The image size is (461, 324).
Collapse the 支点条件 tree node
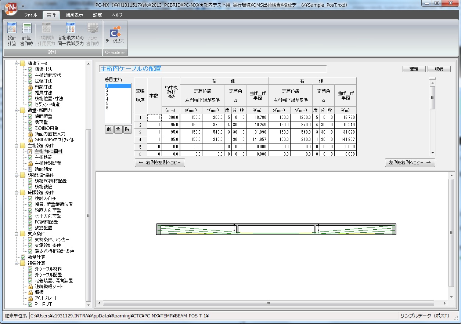16,233
